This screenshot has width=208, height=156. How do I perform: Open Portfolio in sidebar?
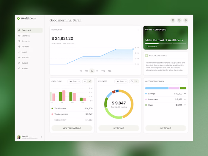(x=30, y=47)
